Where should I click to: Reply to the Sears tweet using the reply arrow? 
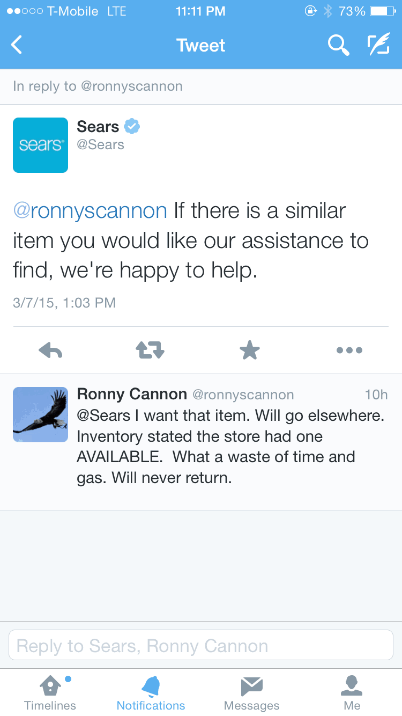(51, 350)
